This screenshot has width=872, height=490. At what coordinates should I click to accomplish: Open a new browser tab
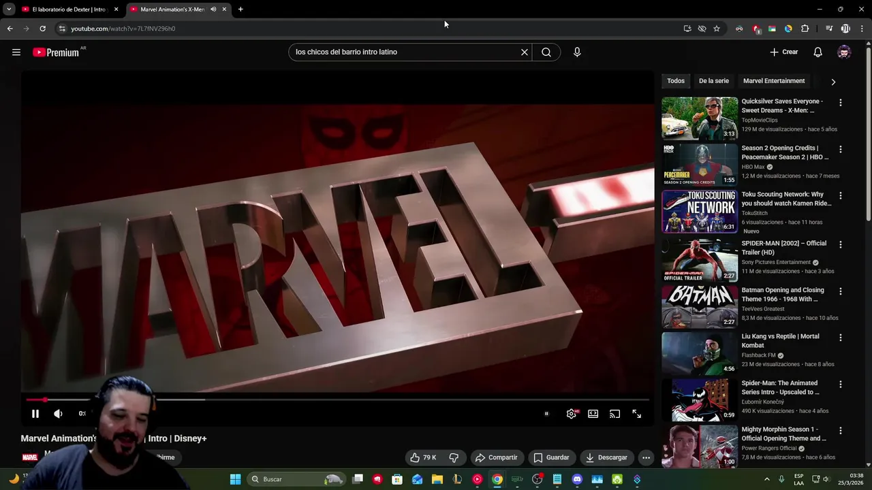(240, 10)
